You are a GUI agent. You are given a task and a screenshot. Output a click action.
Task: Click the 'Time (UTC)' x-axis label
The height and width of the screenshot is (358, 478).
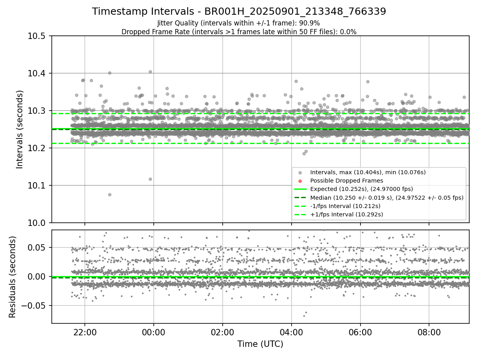261,344
